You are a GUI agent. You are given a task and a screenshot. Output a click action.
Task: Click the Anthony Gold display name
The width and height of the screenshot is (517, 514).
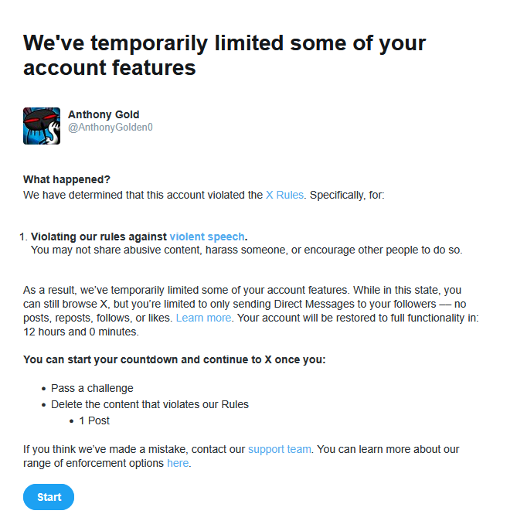pos(104,115)
